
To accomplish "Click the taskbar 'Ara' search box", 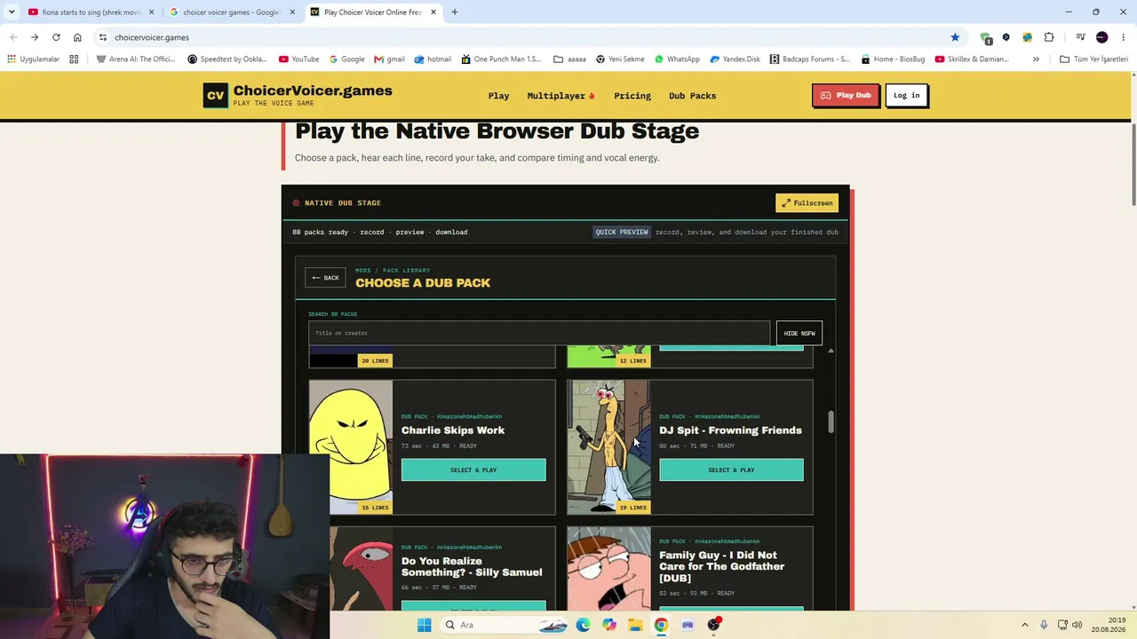I will tap(502, 625).
